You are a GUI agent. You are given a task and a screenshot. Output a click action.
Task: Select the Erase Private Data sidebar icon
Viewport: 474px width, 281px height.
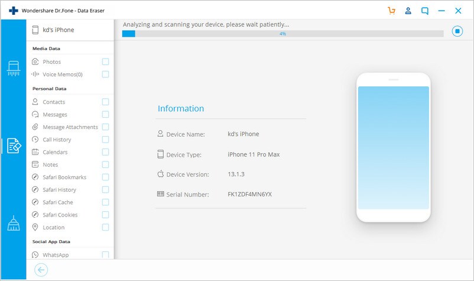click(x=14, y=146)
